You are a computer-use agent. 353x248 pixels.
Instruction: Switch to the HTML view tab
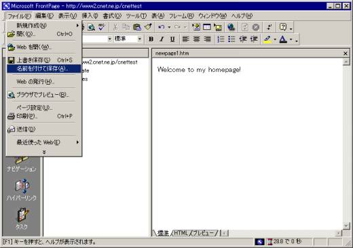(x=181, y=233)
